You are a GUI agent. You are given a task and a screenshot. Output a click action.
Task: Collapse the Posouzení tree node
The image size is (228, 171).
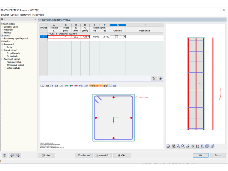tap(2, 44)
